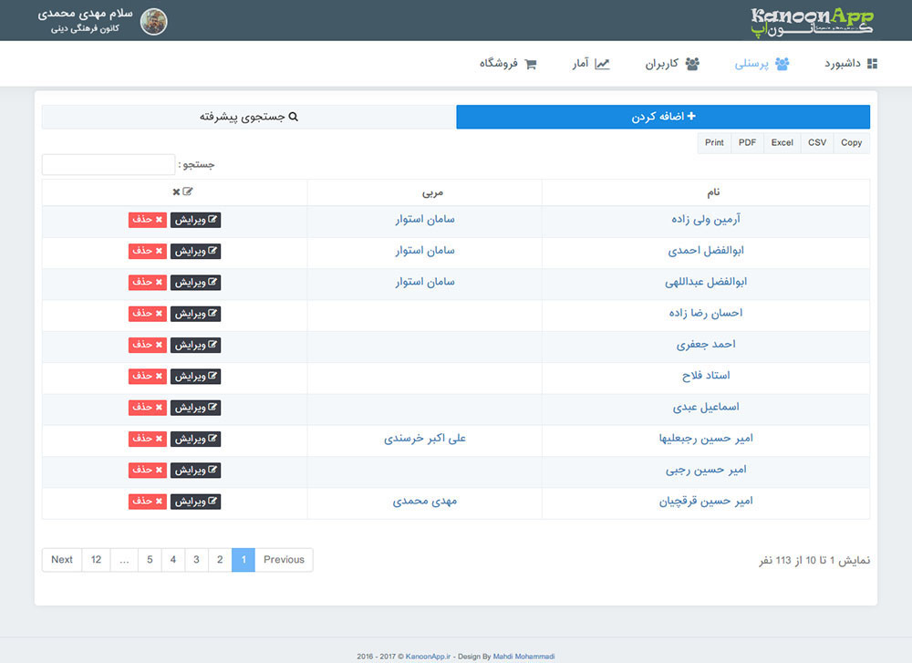Click the جستجو search input field

tap(108, 165)
